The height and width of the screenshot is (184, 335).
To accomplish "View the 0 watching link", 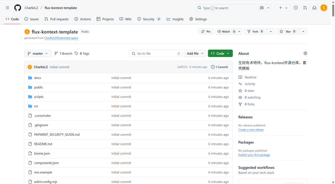I will pos(249,97).
